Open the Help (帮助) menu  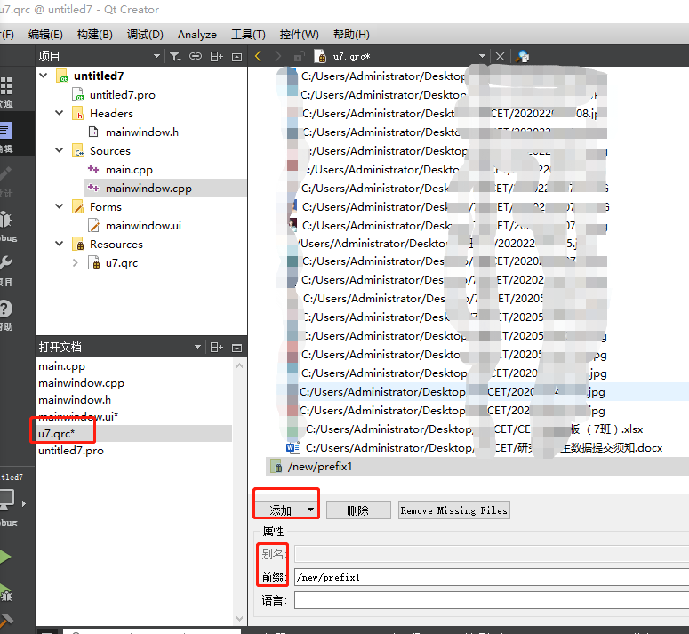tap(351, 35)
